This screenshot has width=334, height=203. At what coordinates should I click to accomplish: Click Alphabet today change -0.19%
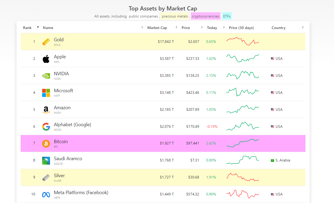(212, 126)
